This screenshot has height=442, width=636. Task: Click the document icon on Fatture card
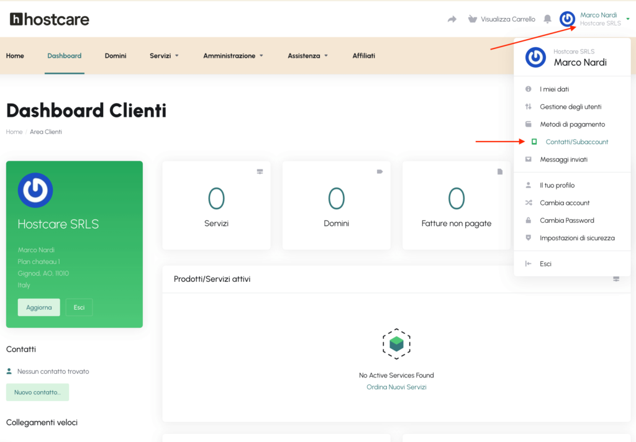coord(500,171)
